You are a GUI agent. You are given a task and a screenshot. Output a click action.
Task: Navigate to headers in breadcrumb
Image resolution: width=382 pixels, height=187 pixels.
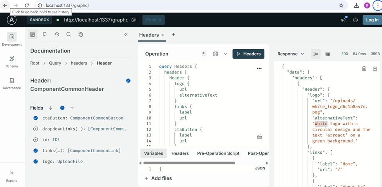click(79, 63)
